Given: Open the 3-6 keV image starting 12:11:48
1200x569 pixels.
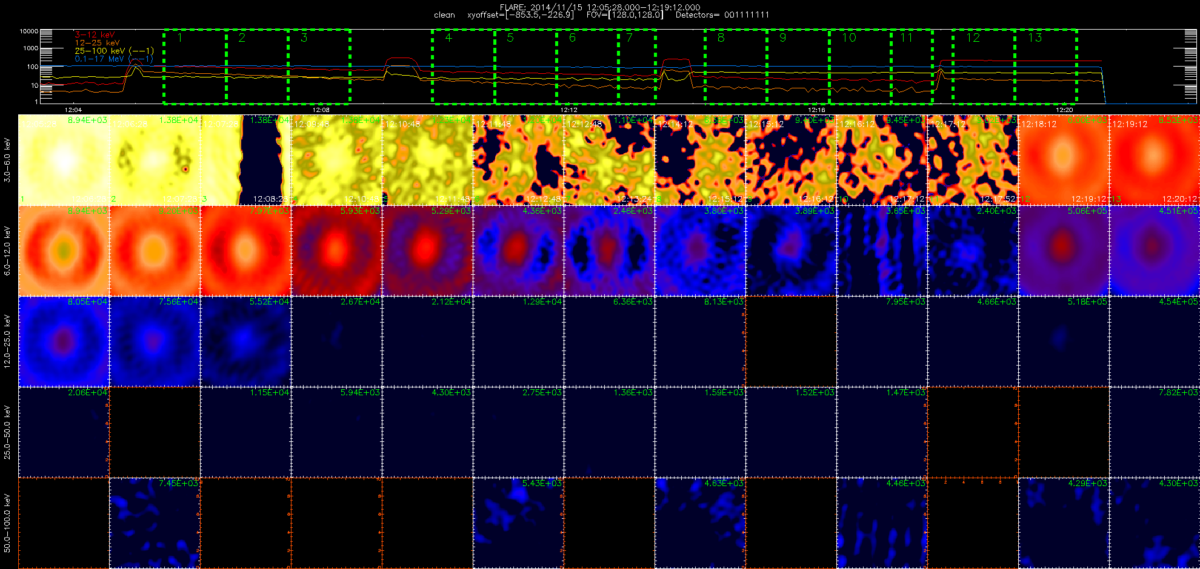Looking at the screenshot, I should coord(518,160).
